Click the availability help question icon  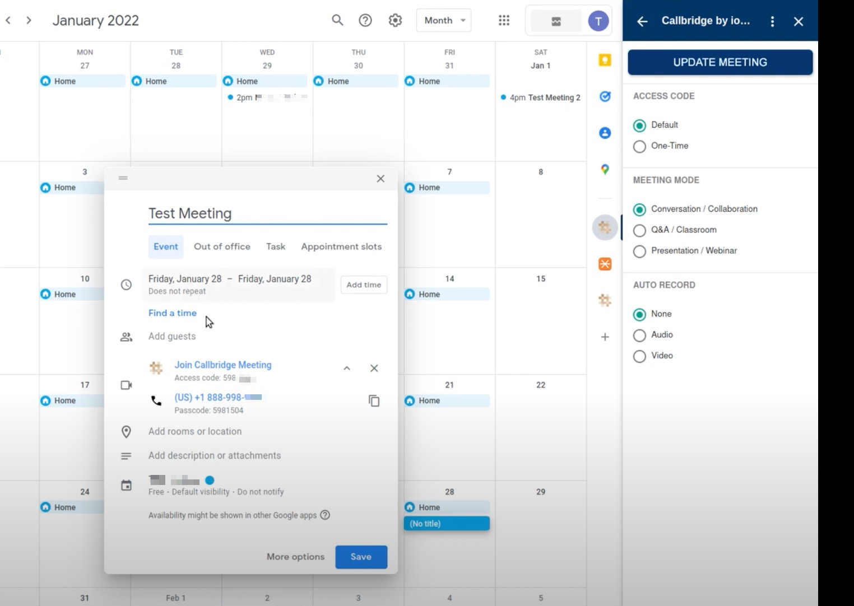pos(325,515)
